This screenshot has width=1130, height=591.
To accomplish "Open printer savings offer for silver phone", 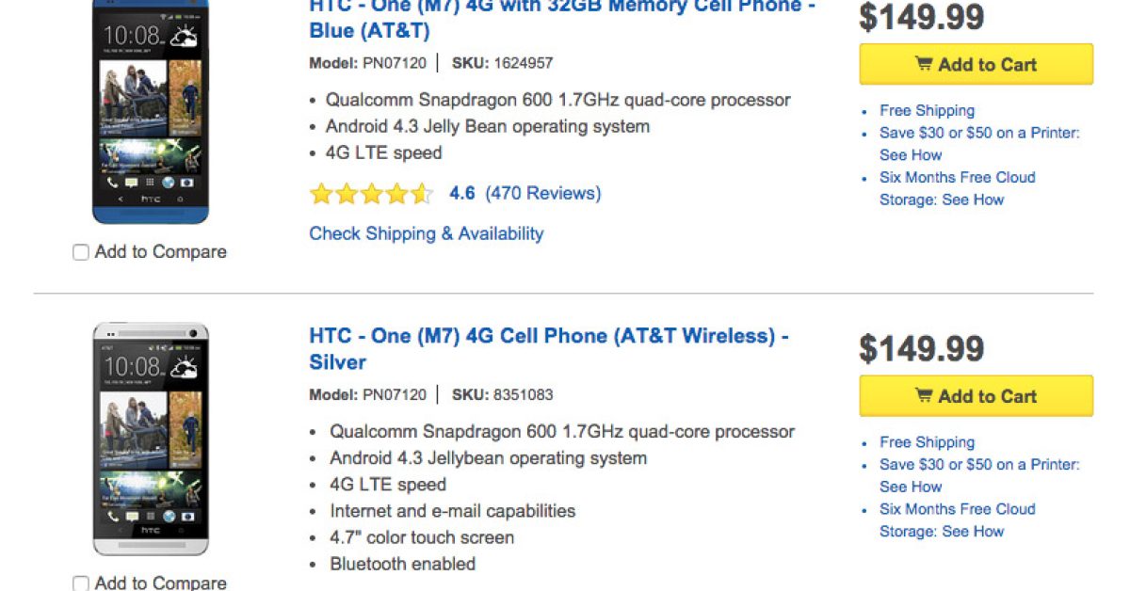I will tap(979, 465).
